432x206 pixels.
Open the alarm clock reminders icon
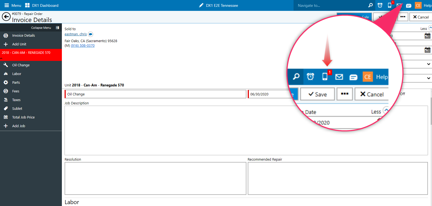(380, 5)
